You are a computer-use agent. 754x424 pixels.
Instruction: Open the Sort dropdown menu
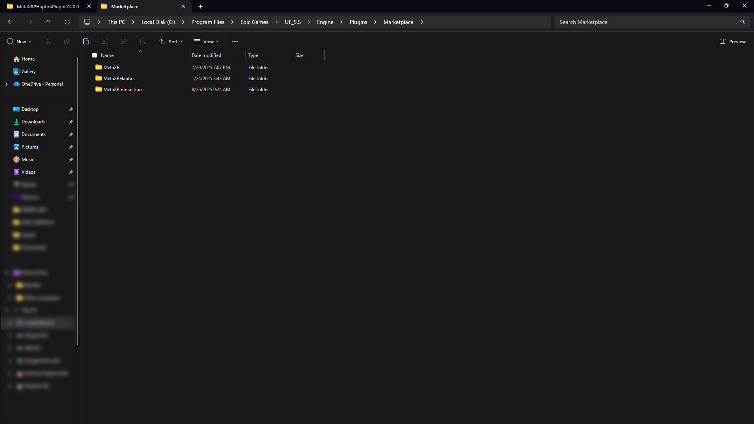171,41
